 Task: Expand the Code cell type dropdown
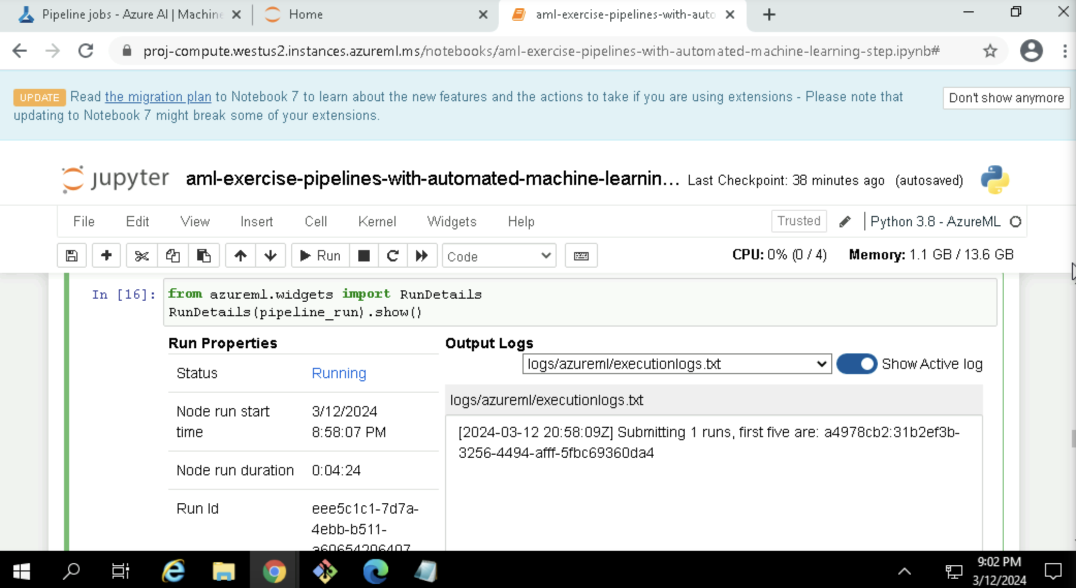tap(498, 256)
